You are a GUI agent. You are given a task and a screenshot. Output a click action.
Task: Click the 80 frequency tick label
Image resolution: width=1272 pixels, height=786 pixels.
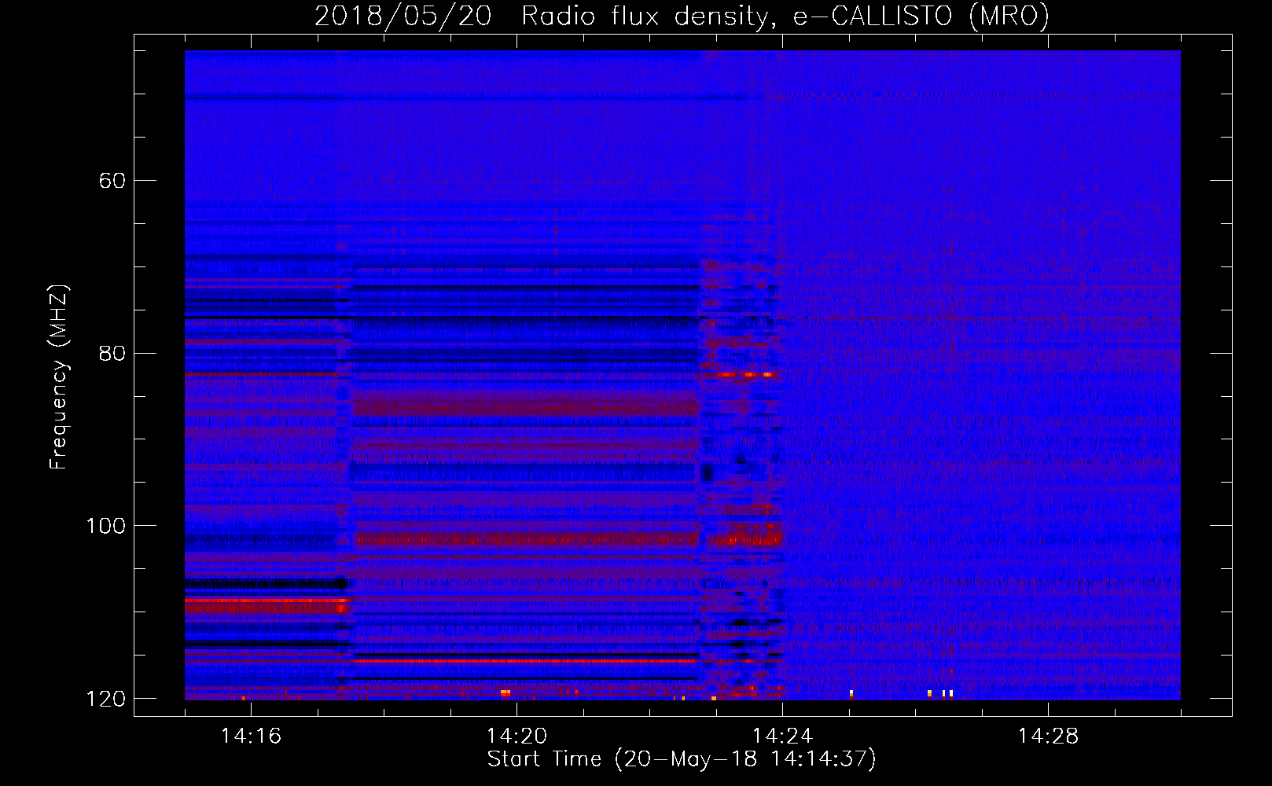[x=112, y=353]
